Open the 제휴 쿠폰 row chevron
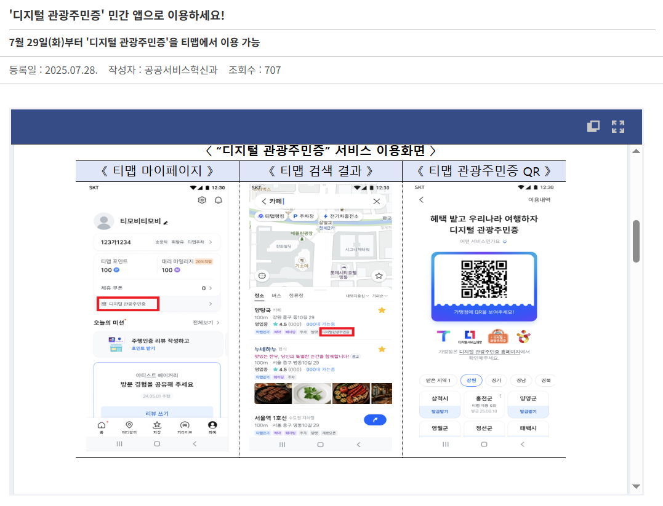 (211, 288)
